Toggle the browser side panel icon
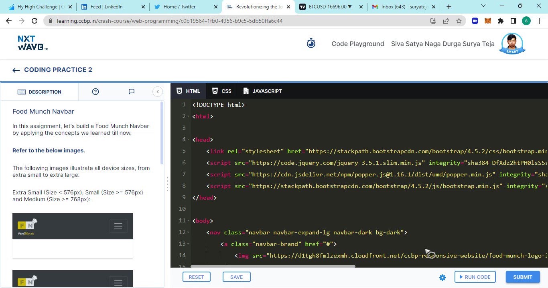Viewport: 548px width, 288px height. (513, 21)
